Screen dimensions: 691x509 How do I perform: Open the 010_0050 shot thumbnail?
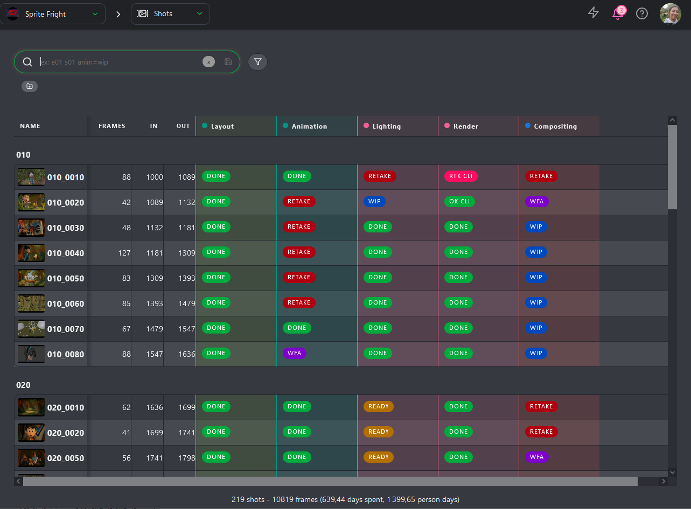click(31, 278)
